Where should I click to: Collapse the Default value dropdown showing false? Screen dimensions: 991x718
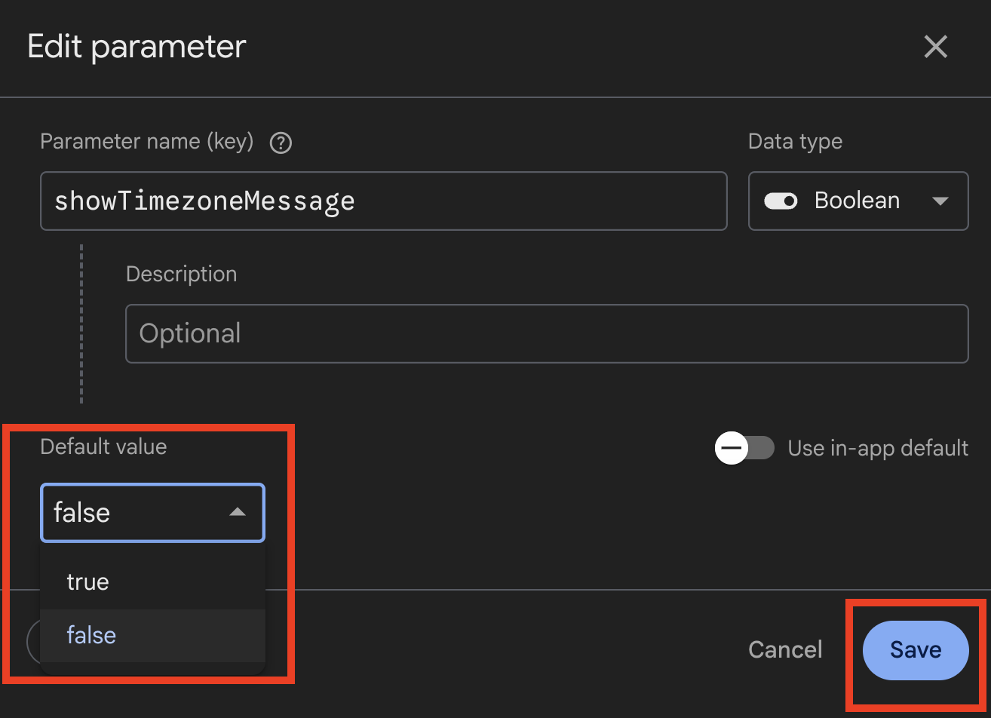[x=152, y=513]
